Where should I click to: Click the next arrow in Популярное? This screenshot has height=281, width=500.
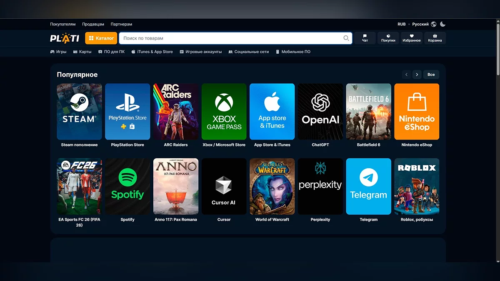coord(417,75)
